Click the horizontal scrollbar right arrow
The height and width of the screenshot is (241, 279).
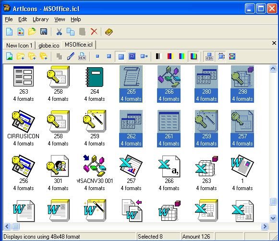click(x=265, y=227)
